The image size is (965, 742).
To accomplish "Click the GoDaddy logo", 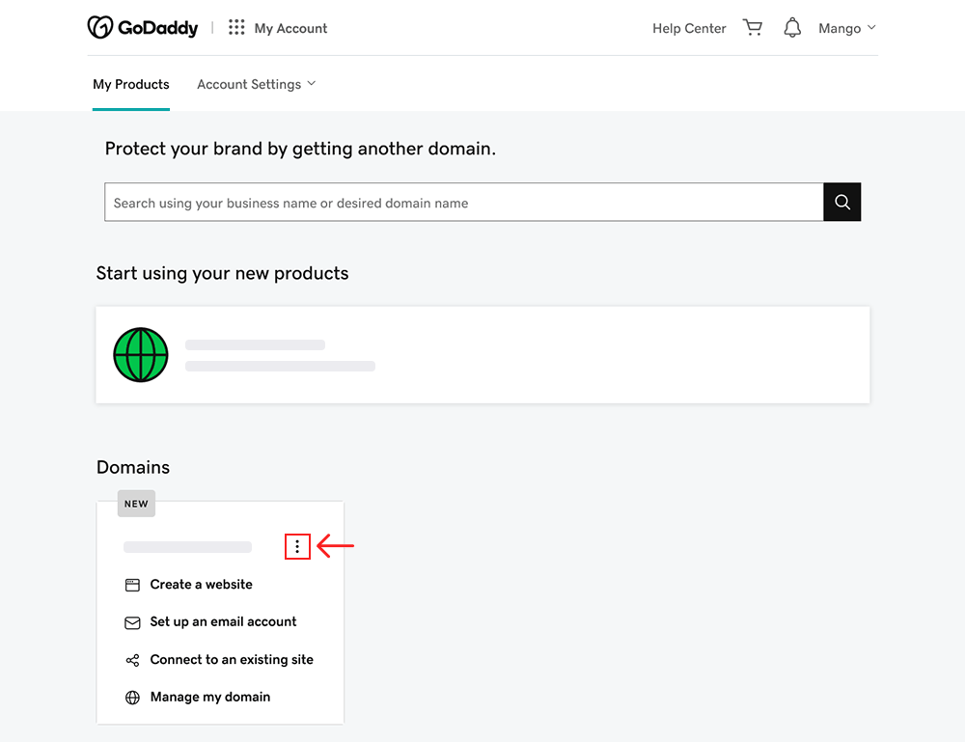I will coord(143,28).
